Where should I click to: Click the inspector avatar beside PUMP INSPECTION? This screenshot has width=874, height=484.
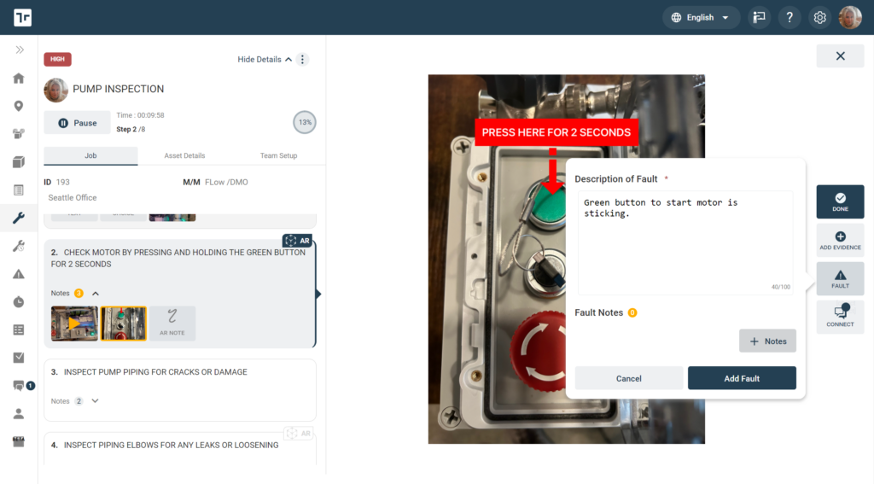tap(55, 90)
